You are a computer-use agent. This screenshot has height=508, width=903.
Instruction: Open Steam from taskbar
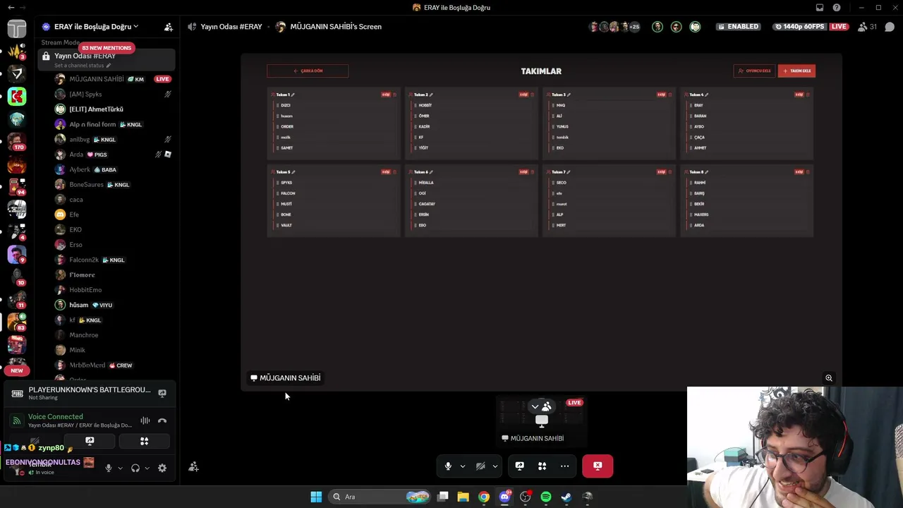(x=566, y=497)
